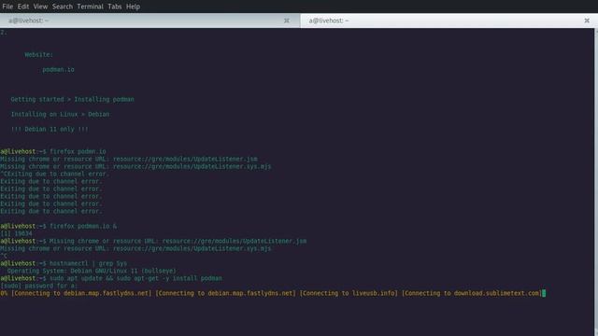Open the Tabs menu
The height and width of the screenshot is (336, 598).
pyautogui.click(x=114, y=7)
